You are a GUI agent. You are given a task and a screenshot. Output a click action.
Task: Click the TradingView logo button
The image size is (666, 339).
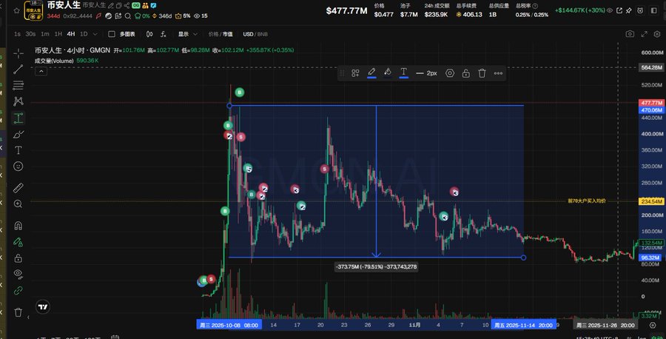43,306
